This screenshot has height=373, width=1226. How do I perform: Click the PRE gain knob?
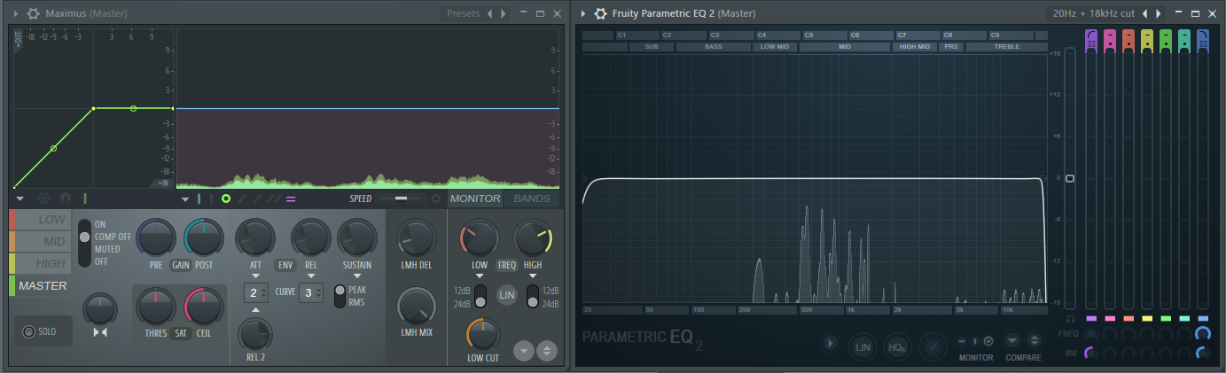pyautogui.click(x=156, y=237)
